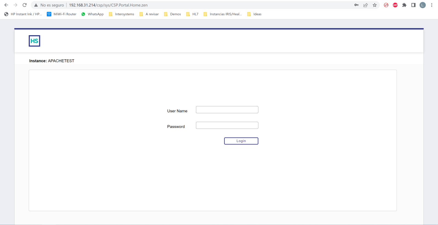Open the HL7 bookmark folder

[x=192, y=14]
